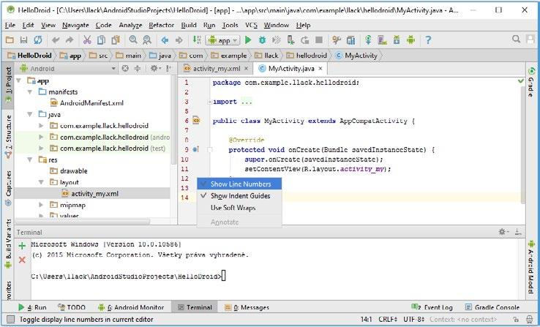The height and width of the screenshot is (327, 540).
Task: Click the Make Project icon
Action: tap(197, 40)
